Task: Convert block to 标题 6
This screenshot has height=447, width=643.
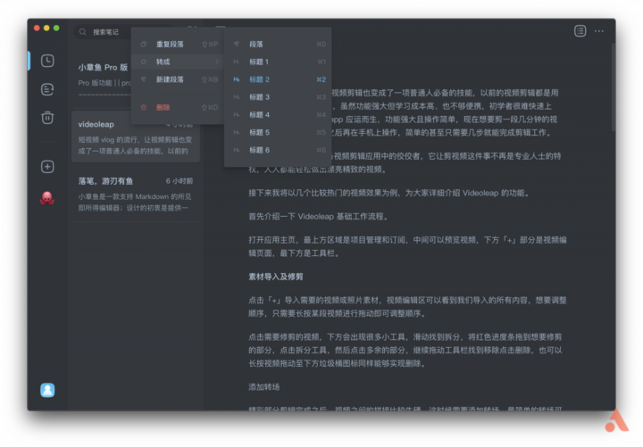Action: coord(278,150)
